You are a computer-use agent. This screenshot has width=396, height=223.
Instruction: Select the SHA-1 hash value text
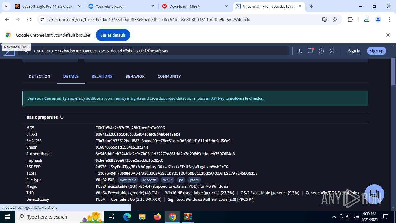click(138, 134)
